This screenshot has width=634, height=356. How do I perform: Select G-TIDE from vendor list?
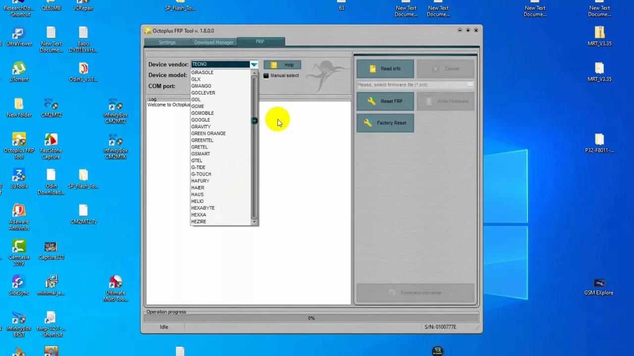point(221,168)
